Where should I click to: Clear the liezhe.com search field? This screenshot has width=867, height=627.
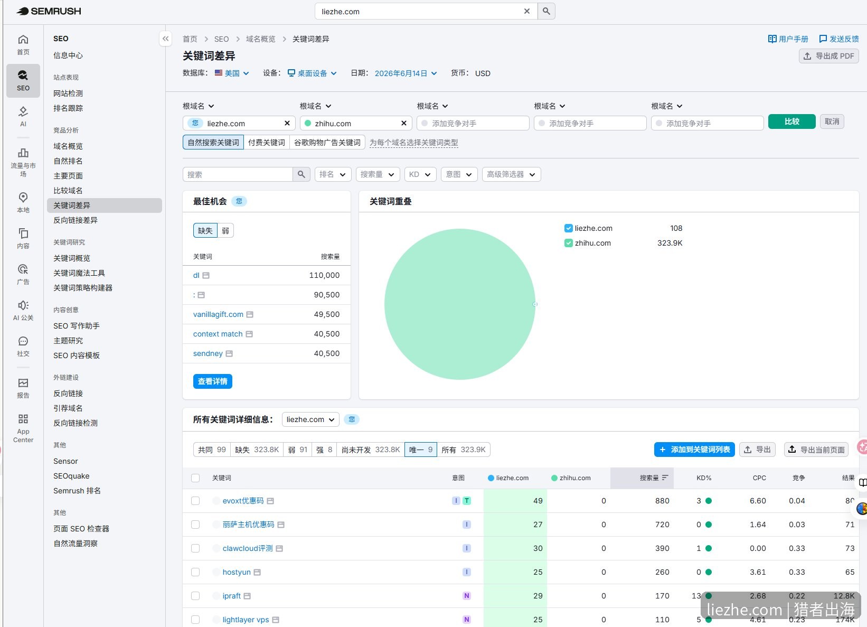click(x=526, y=11)
